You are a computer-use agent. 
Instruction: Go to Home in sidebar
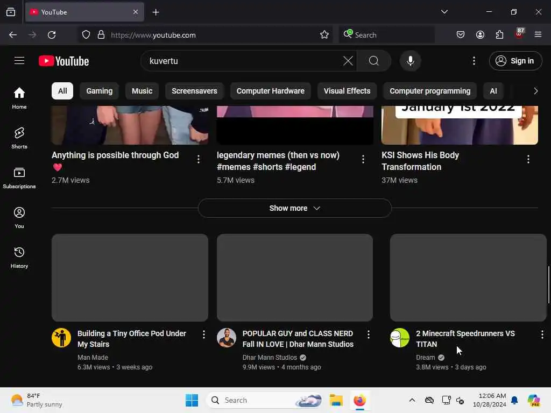tap(19, 98)
